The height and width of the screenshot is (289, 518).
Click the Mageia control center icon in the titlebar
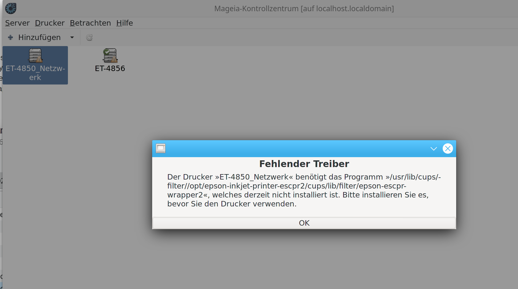point(11,8)
